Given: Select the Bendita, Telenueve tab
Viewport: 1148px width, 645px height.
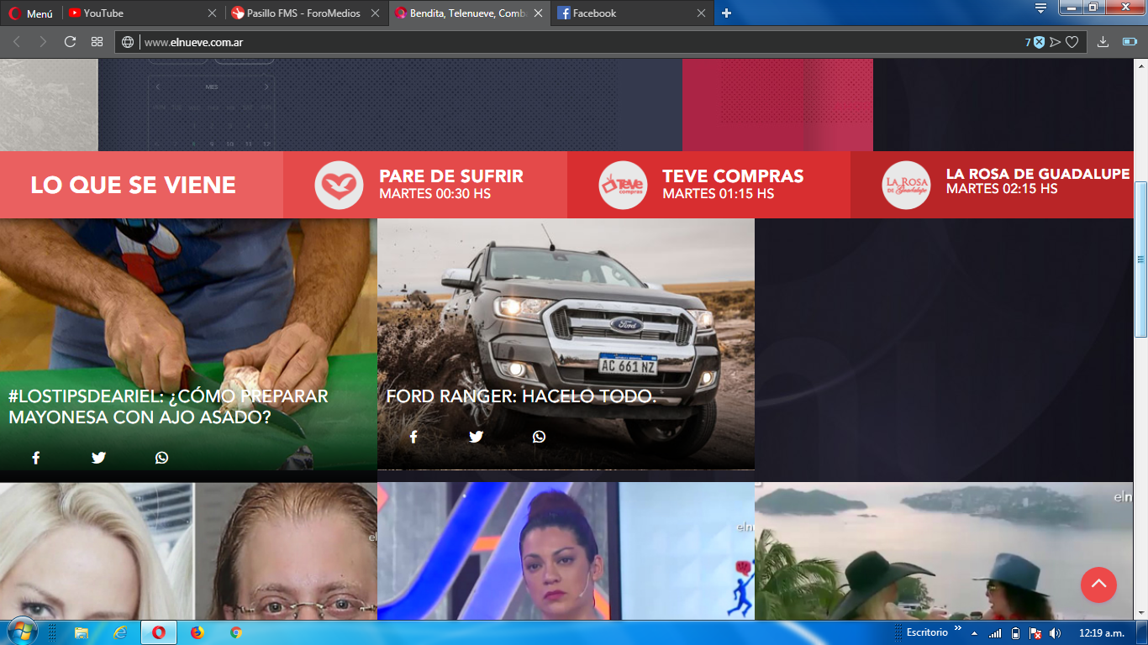Looking at the screenshot, I should [470, 13].
